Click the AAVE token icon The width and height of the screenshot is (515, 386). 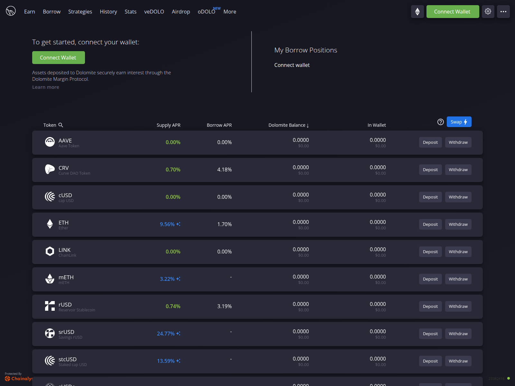(50, 142)
